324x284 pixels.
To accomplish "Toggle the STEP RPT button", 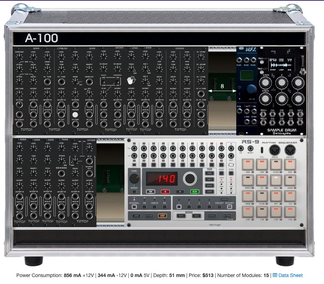I will 219,207.
